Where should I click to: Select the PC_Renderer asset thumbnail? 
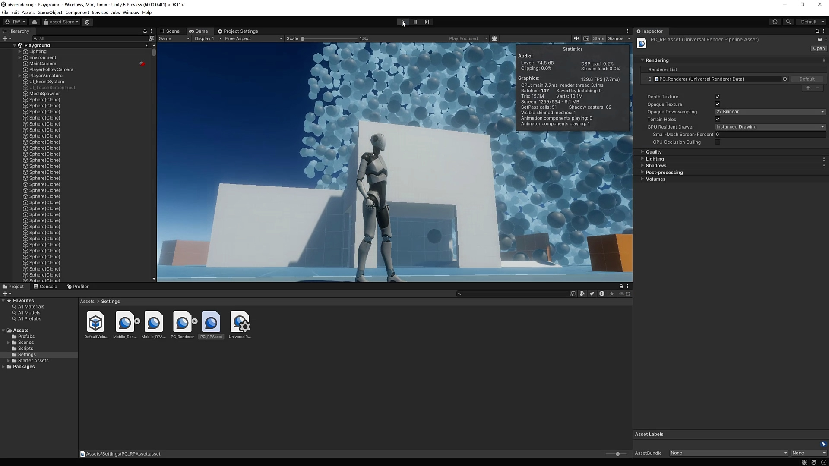tap(182, 323)
